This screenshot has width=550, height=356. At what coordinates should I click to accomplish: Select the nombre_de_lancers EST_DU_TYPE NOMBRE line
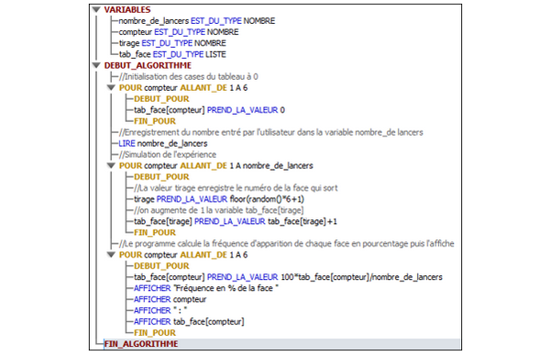tap(197, 21)
